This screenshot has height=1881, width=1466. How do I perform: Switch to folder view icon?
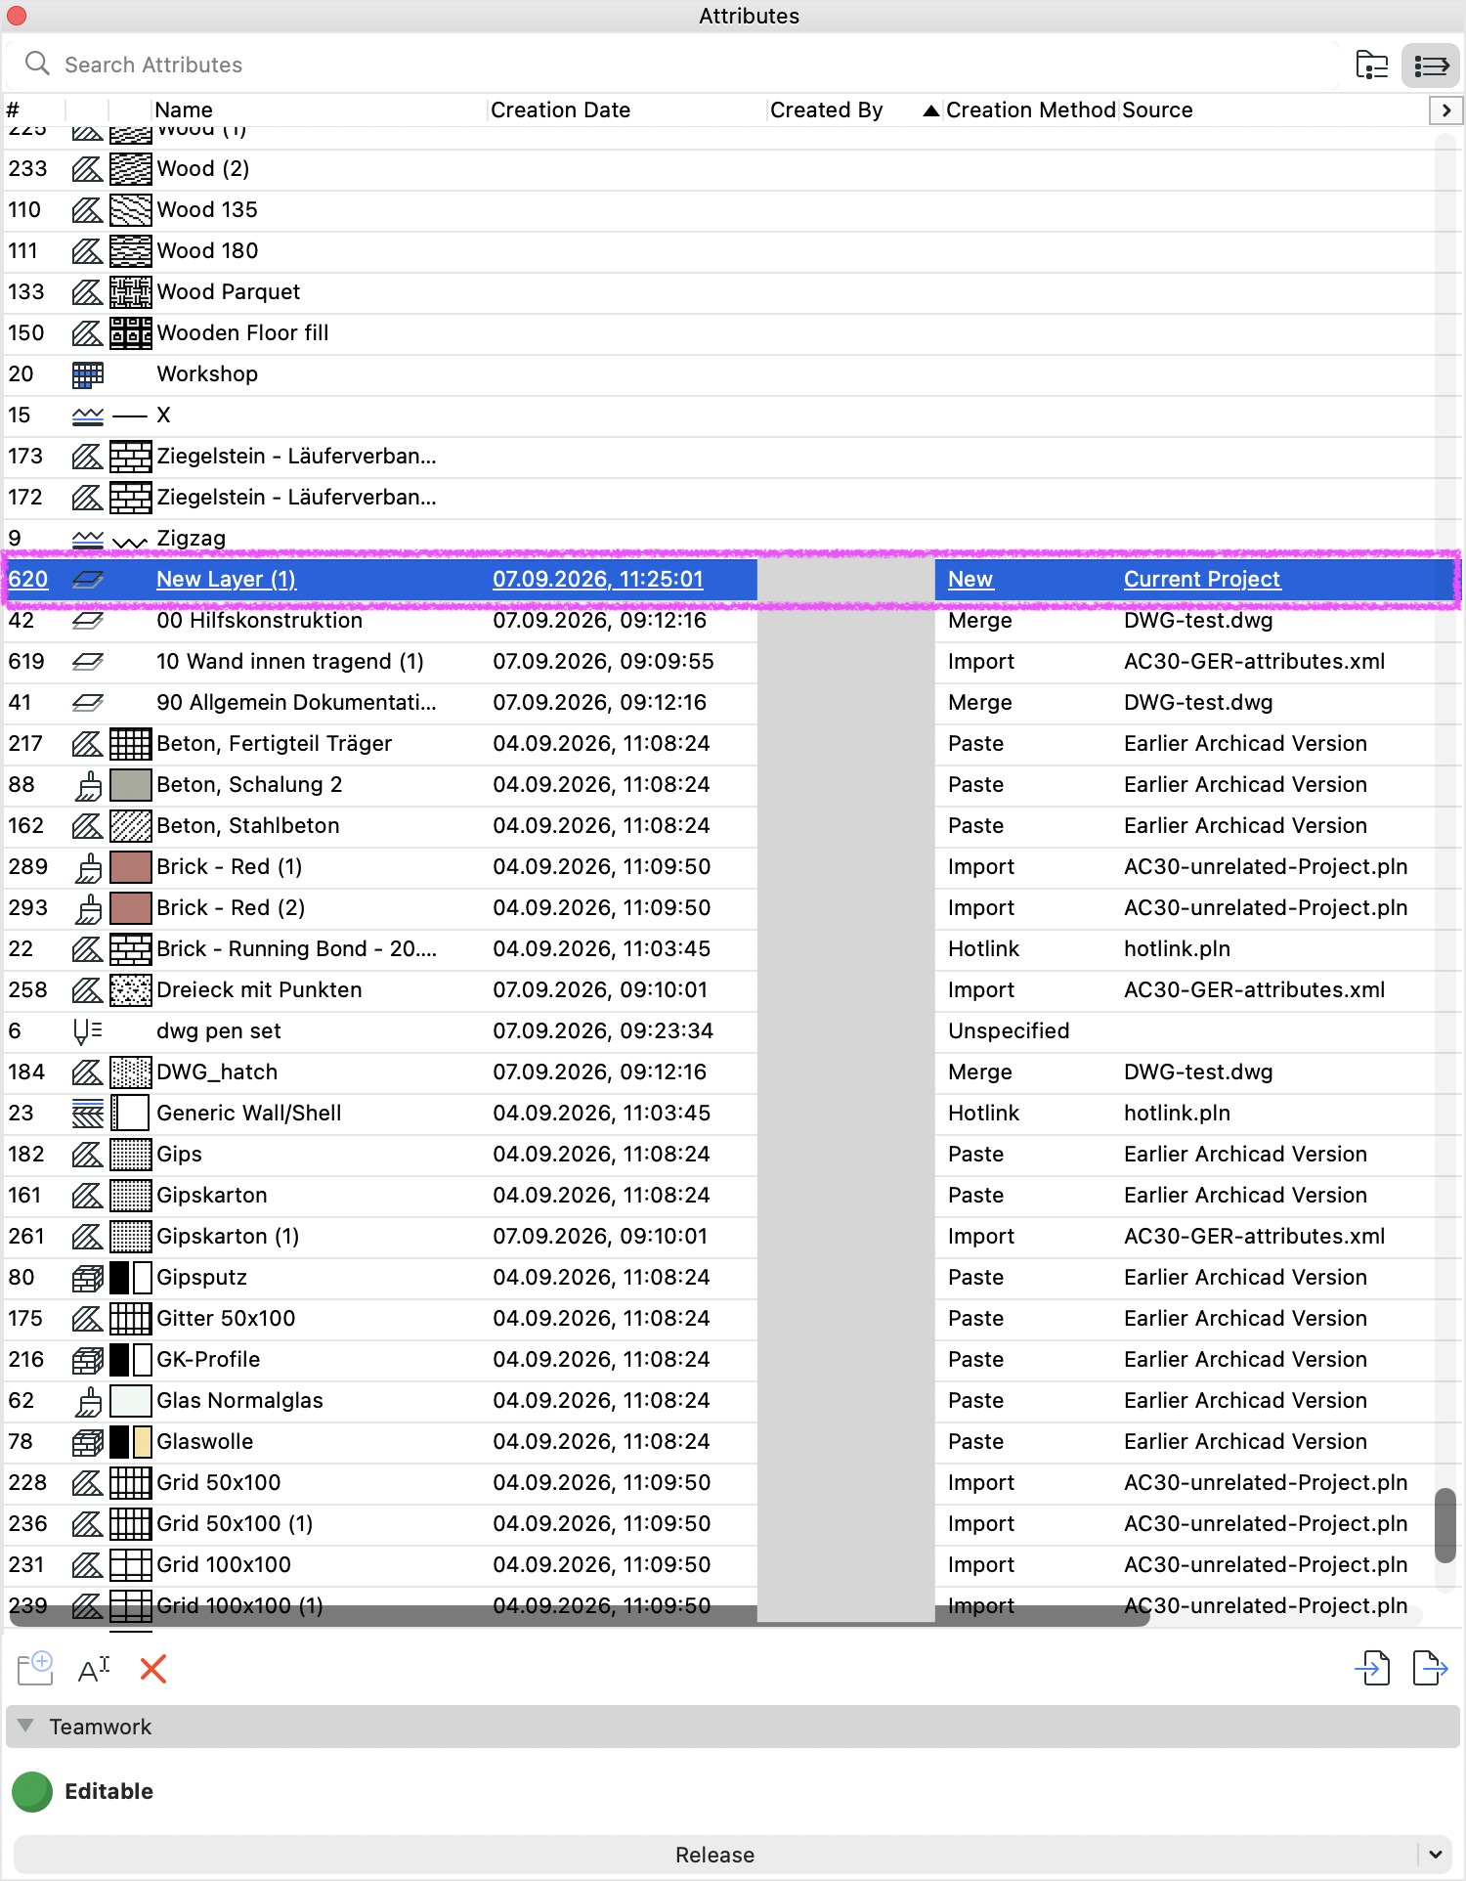pos(1372,66)
